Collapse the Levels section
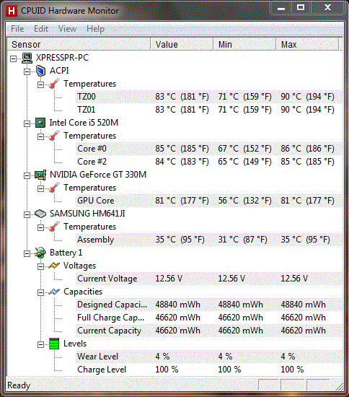This screenshot has width=349, height=397. (x=40, y=345)
